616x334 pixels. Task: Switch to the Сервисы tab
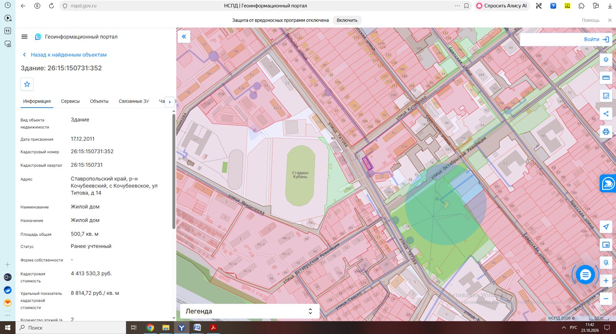[x=70, y=101]
